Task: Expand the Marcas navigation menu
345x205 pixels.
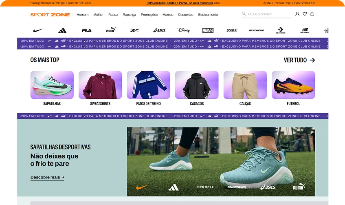Action: (168, 15)
